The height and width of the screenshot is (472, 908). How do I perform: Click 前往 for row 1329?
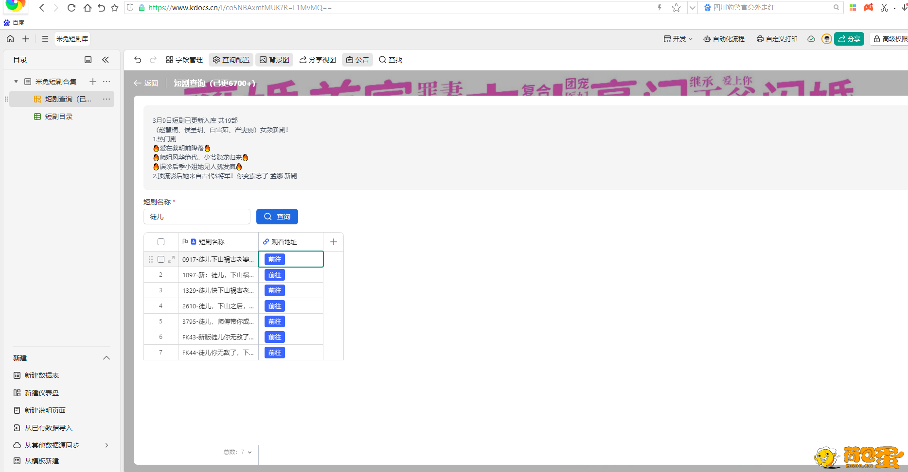(275, 290)
